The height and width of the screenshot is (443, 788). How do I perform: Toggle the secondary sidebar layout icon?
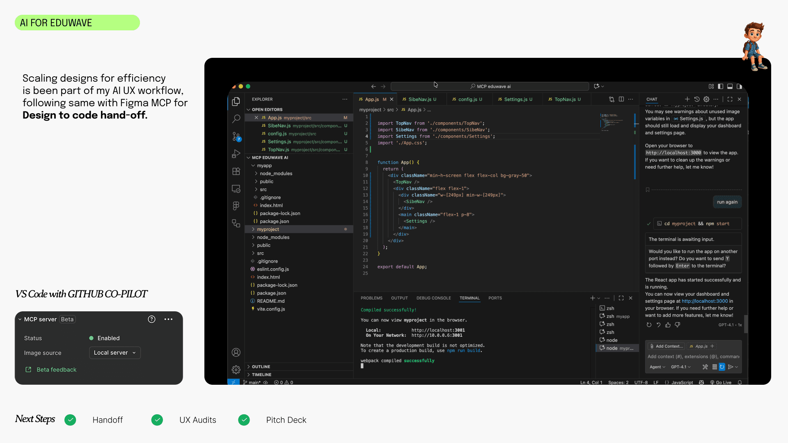(x=739, y=87)
